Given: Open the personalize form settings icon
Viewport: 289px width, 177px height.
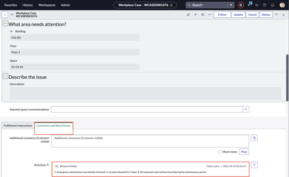Looking at the screenshot, I should [x=203, y=14].
